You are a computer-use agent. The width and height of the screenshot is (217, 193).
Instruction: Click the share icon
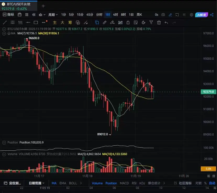click(x=212, y=15)
